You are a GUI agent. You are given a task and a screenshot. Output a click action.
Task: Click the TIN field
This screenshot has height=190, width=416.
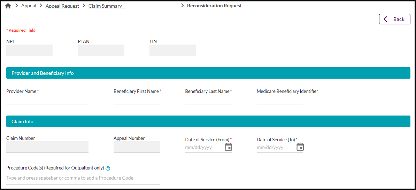(x=172, y=50)
